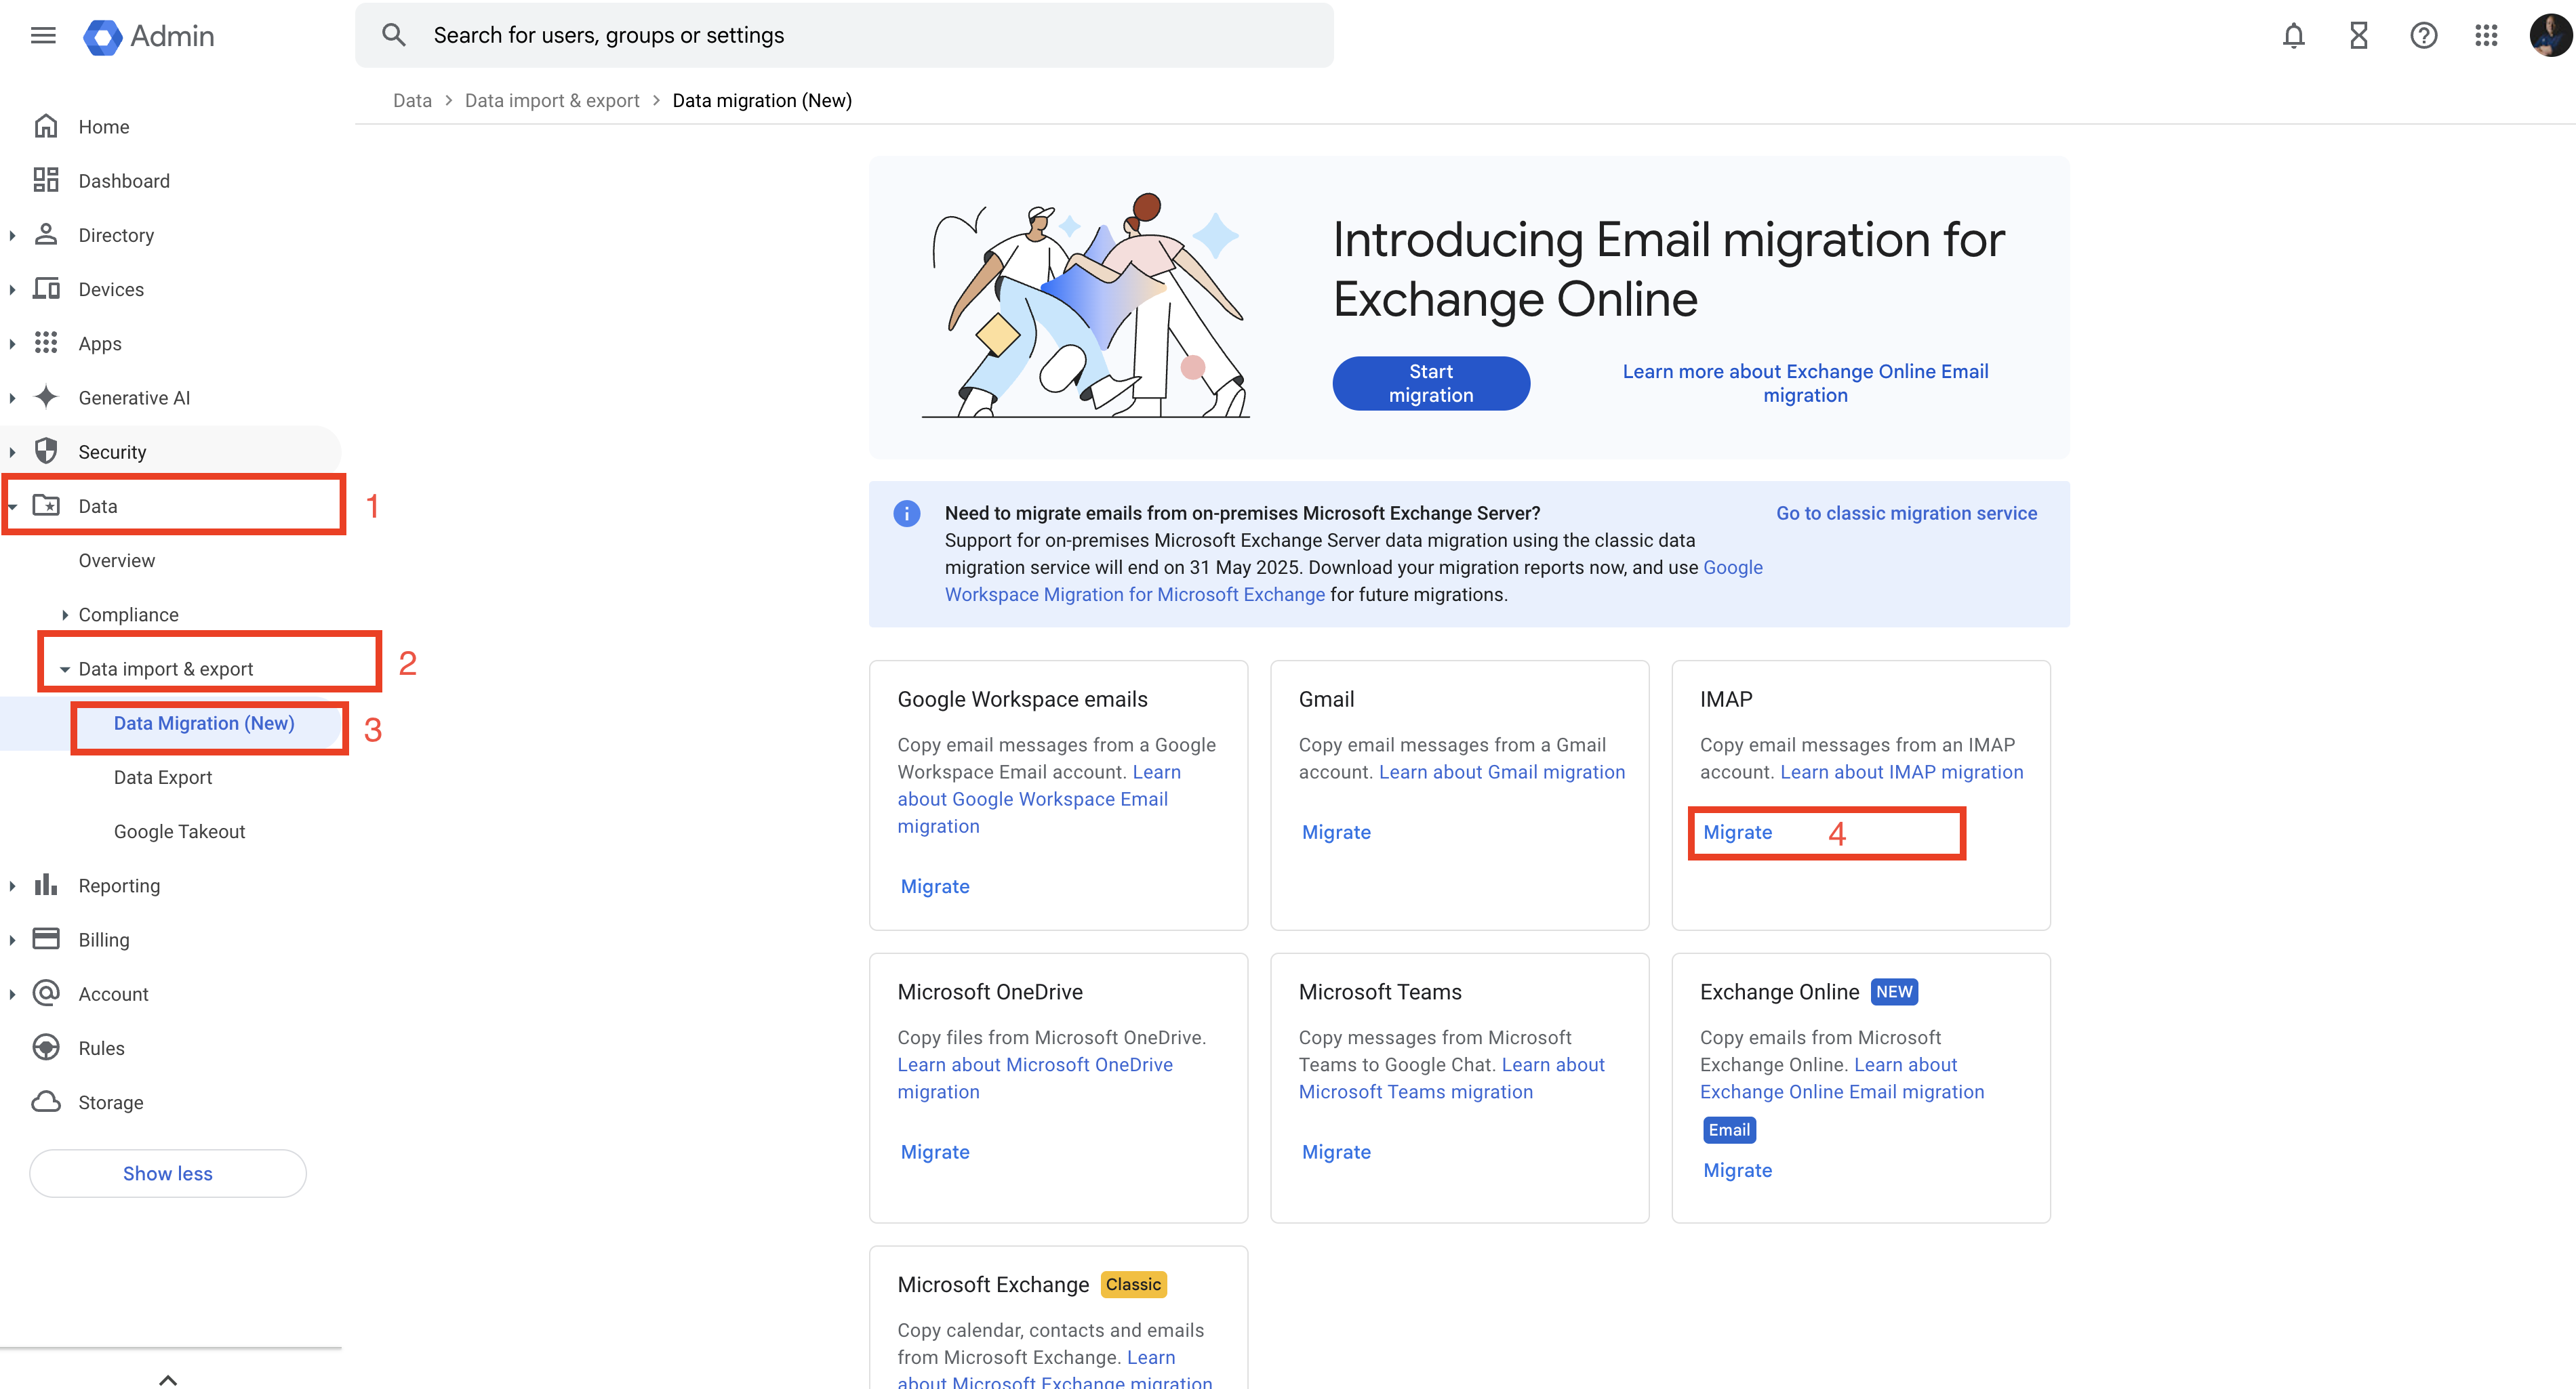Open Google Takeout menu item
Image resolution: width=2576 pixels, height=1389 pixels.
(x=179, y=831)
